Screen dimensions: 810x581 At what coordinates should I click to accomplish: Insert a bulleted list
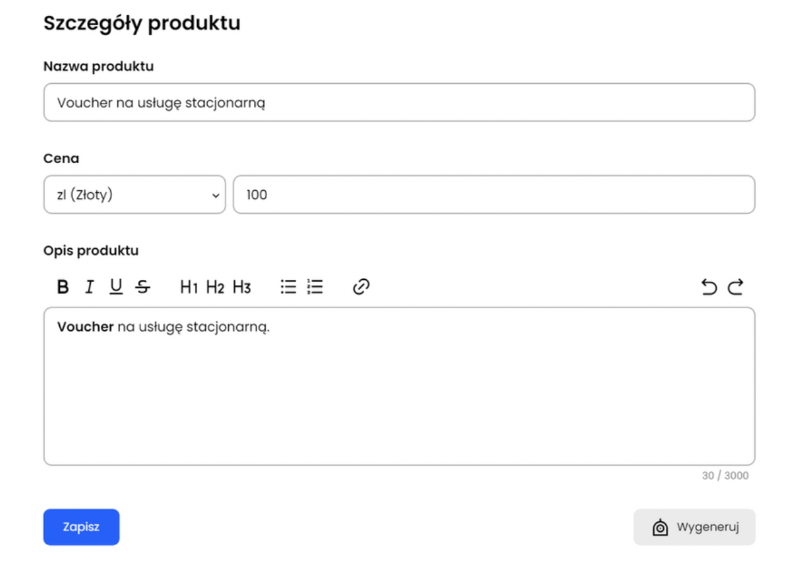[288, 287]
